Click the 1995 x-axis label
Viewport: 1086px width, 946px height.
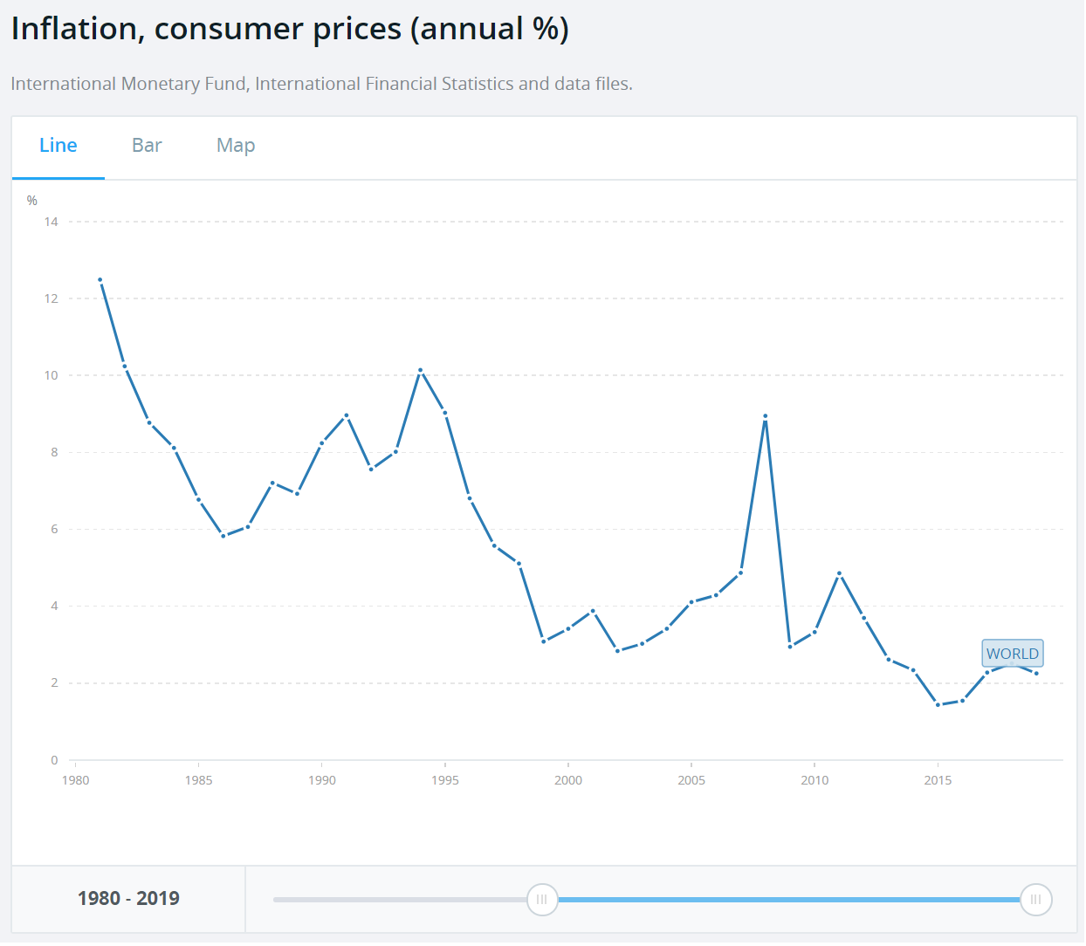tap(445, 780)
